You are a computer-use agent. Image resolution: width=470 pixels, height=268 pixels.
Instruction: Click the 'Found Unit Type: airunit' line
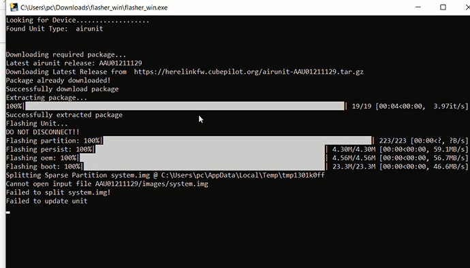pos(54,29)
